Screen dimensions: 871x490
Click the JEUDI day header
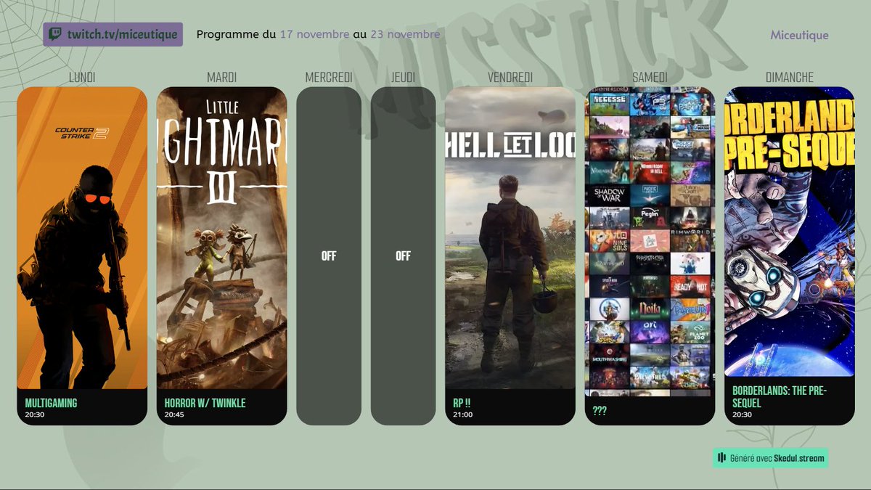[403, 77]
